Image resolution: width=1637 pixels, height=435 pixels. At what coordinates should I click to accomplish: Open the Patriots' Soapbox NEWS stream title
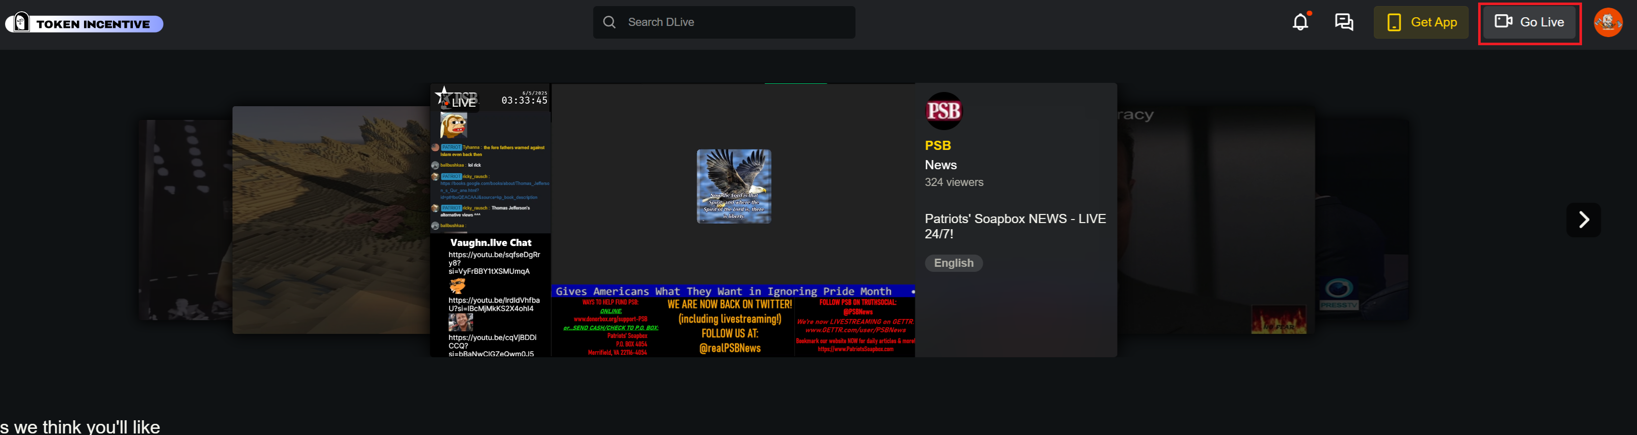pyautogui.click(x=1015, y=226)
